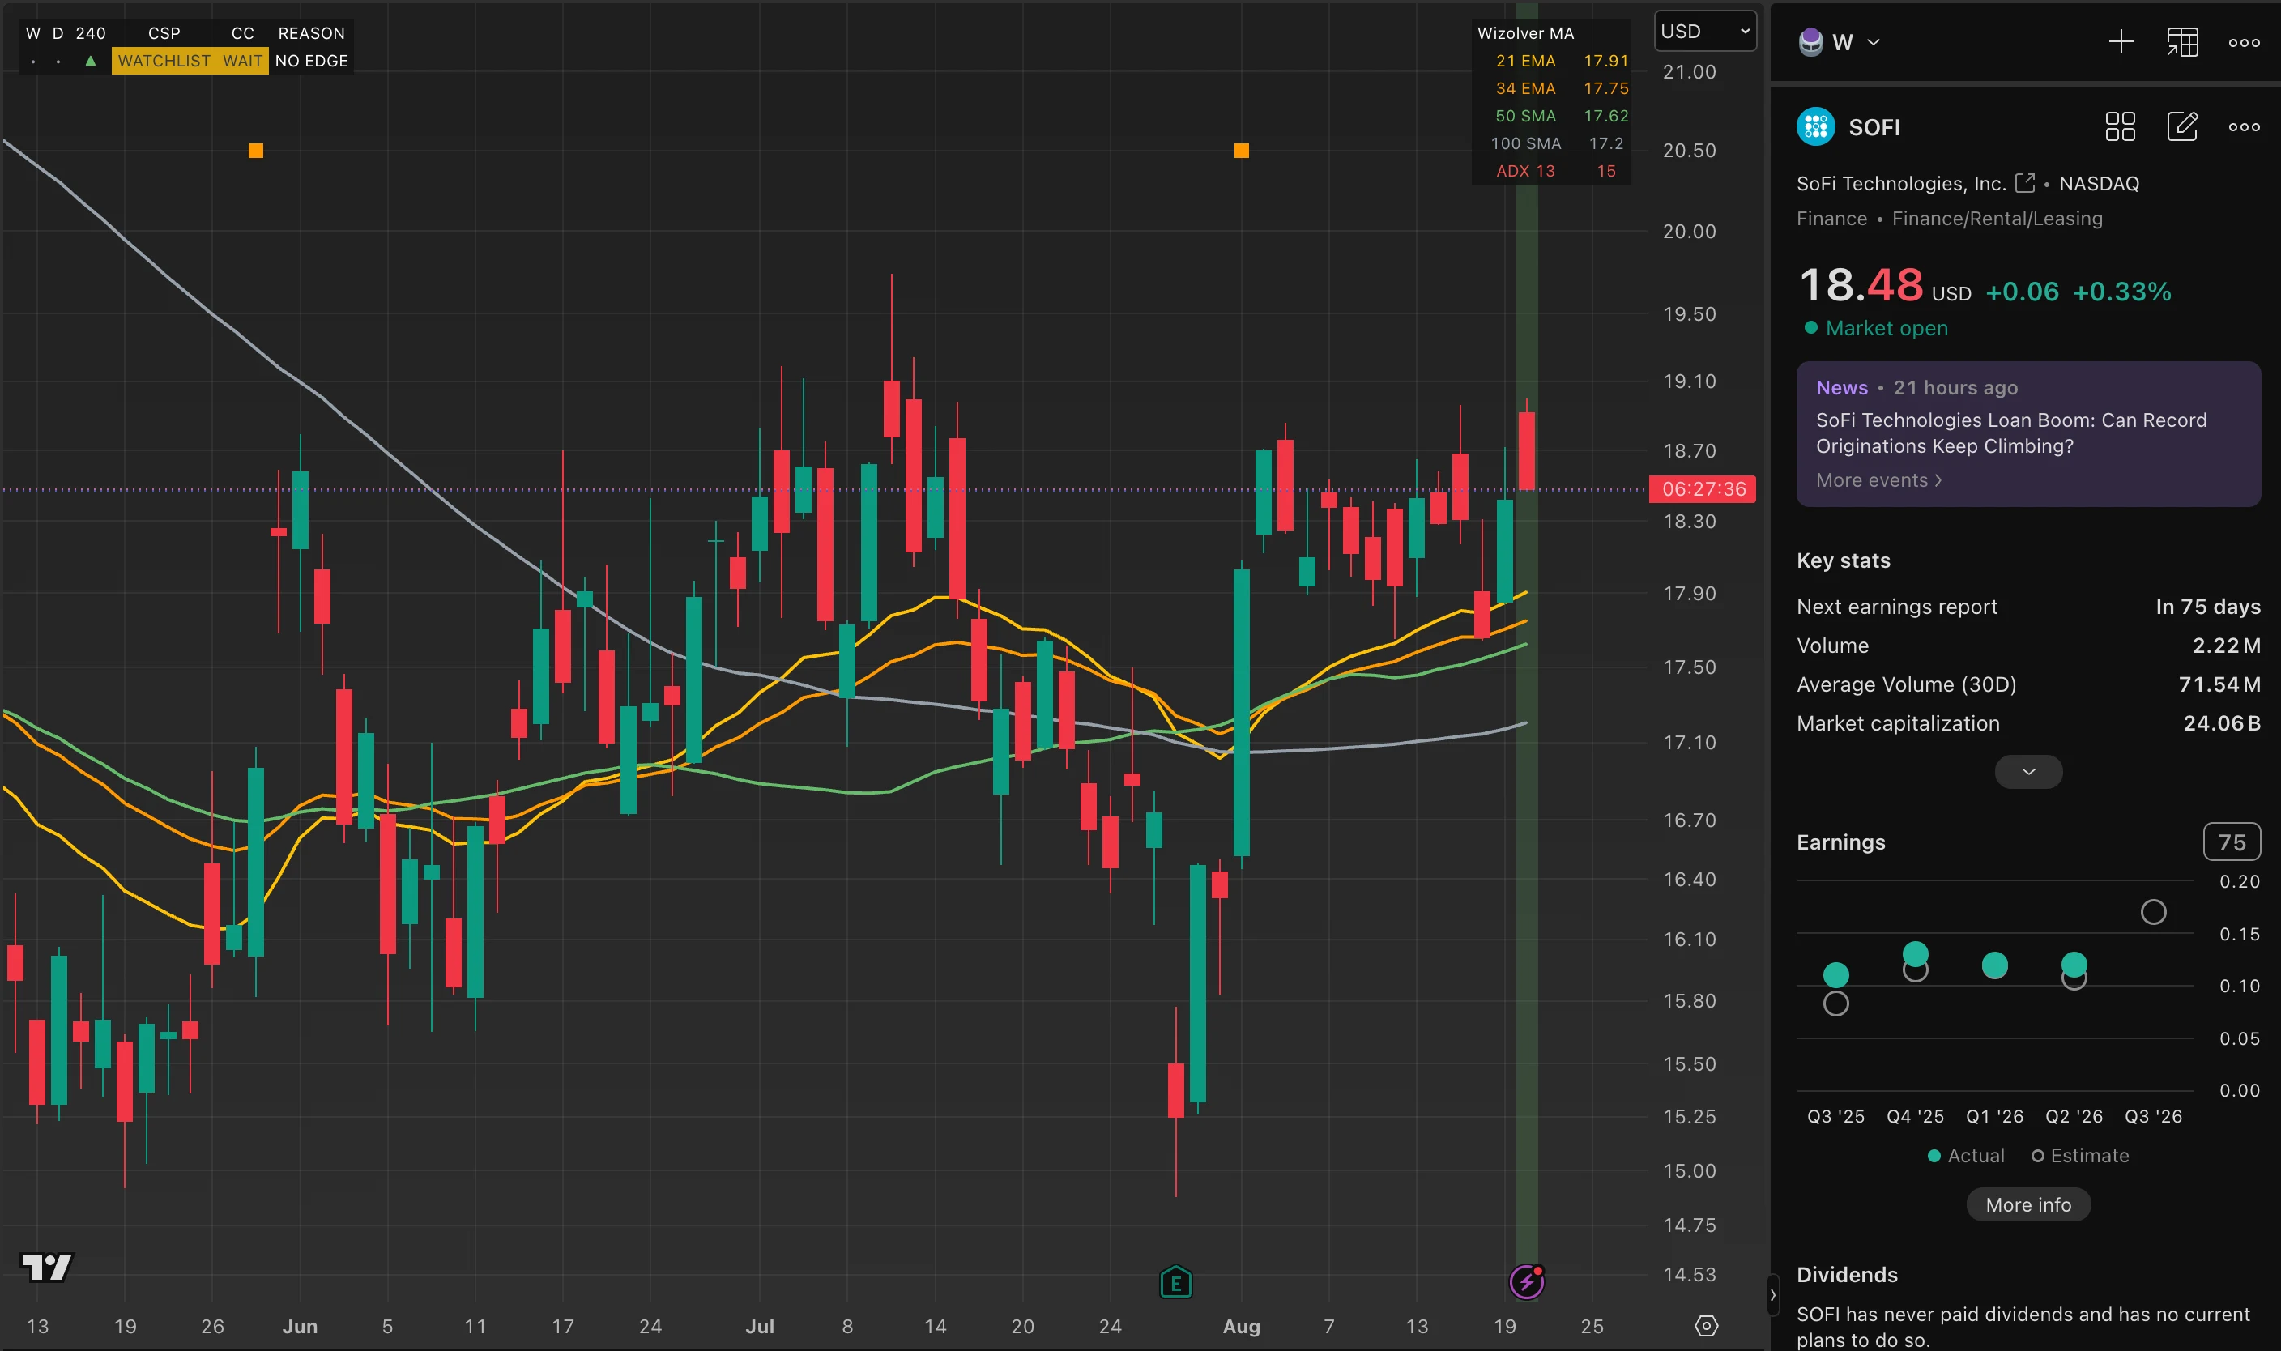Screen dimensions: 2281x1351
Task: Open the SOFI edit note icon
Action: tap(2182, 126)
